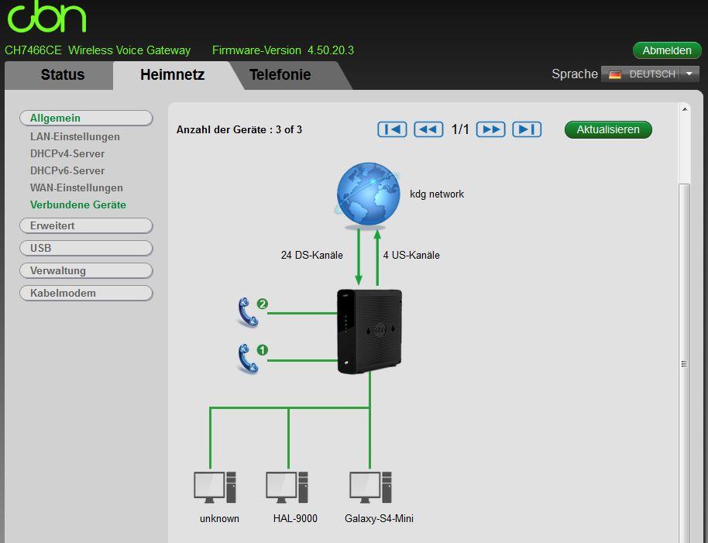Click Anzahl der Geräte count text

tap(239, 130)
